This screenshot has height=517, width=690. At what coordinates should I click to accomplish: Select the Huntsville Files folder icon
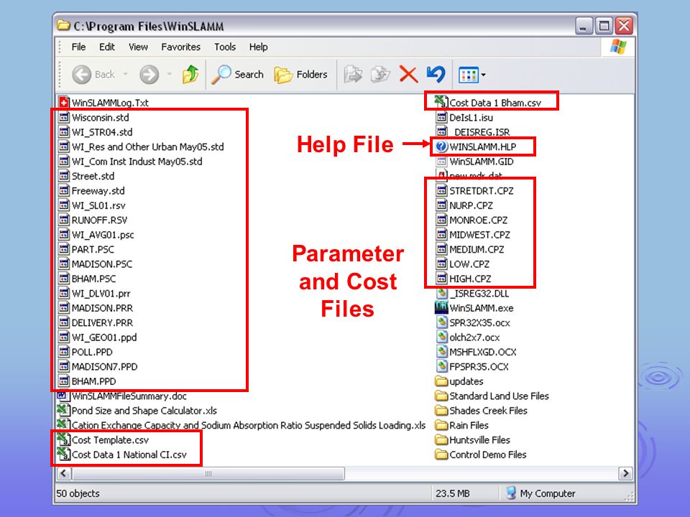coord(441,439)
